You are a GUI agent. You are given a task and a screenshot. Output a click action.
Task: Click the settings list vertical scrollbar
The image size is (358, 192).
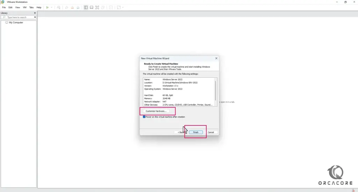pos(215,91)
